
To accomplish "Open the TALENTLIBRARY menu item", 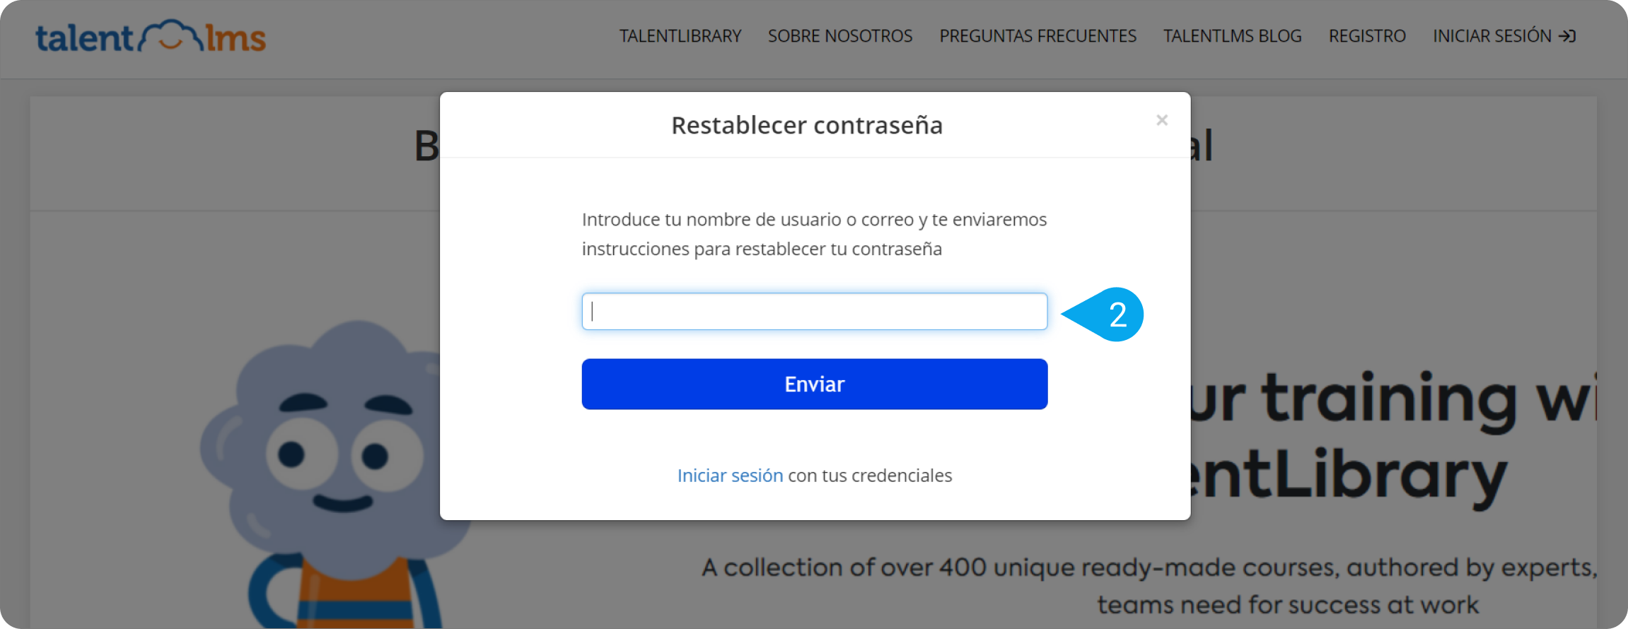I will 680,36.
